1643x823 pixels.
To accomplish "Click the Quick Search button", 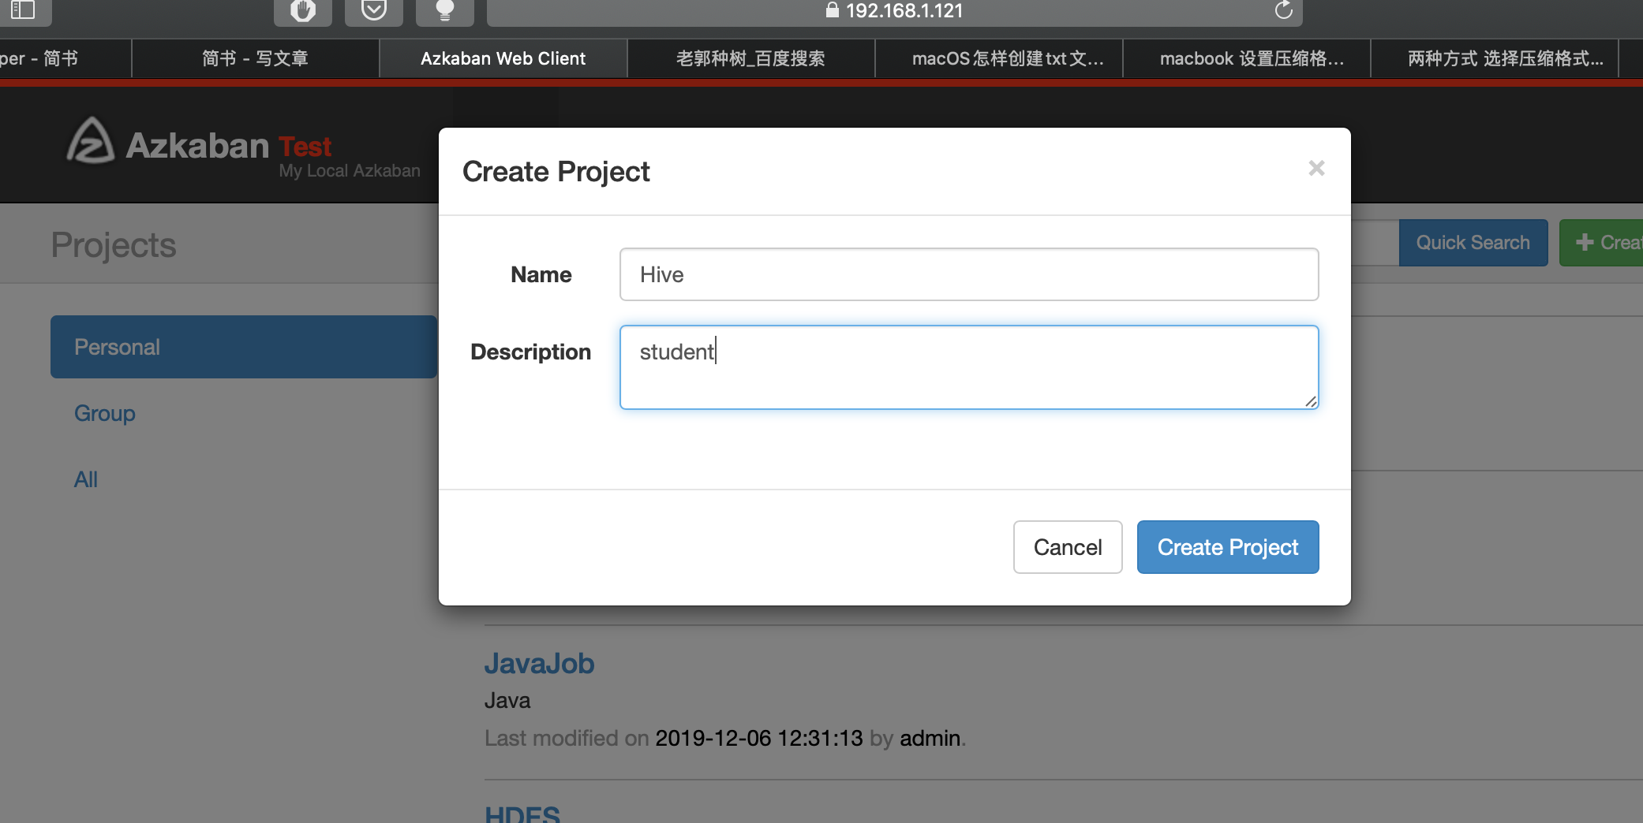I will point(1473,243).
